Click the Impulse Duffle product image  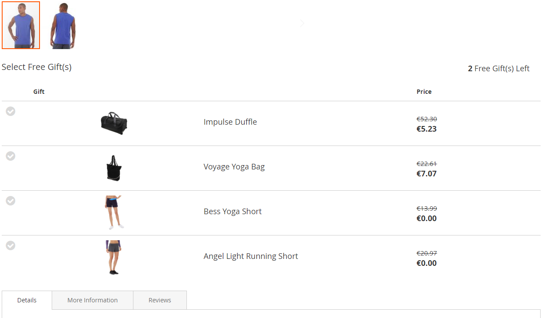pos(114,123)
